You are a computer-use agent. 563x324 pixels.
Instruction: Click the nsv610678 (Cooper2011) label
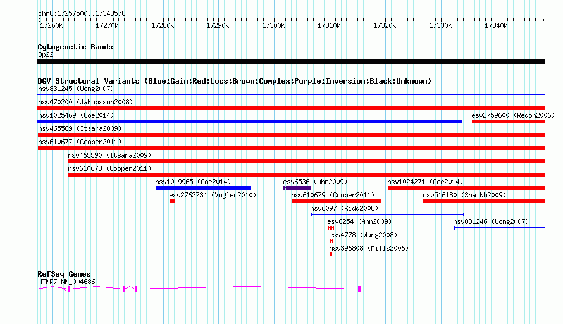(x=109, y=168)
